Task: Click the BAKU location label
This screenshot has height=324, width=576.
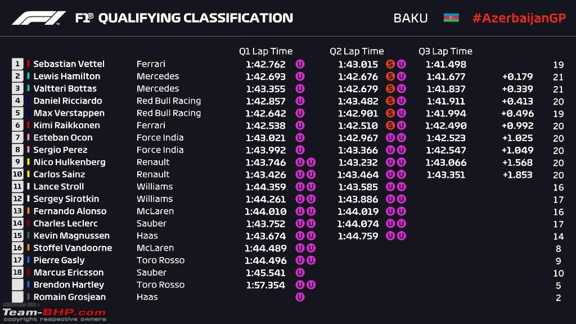Action: click(x=410, y=18)
